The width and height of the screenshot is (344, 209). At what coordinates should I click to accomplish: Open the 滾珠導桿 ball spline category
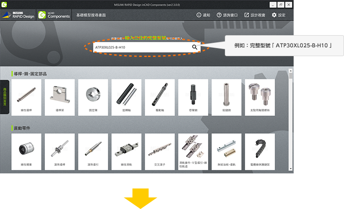pyautogui.click(x=60, y=152)
